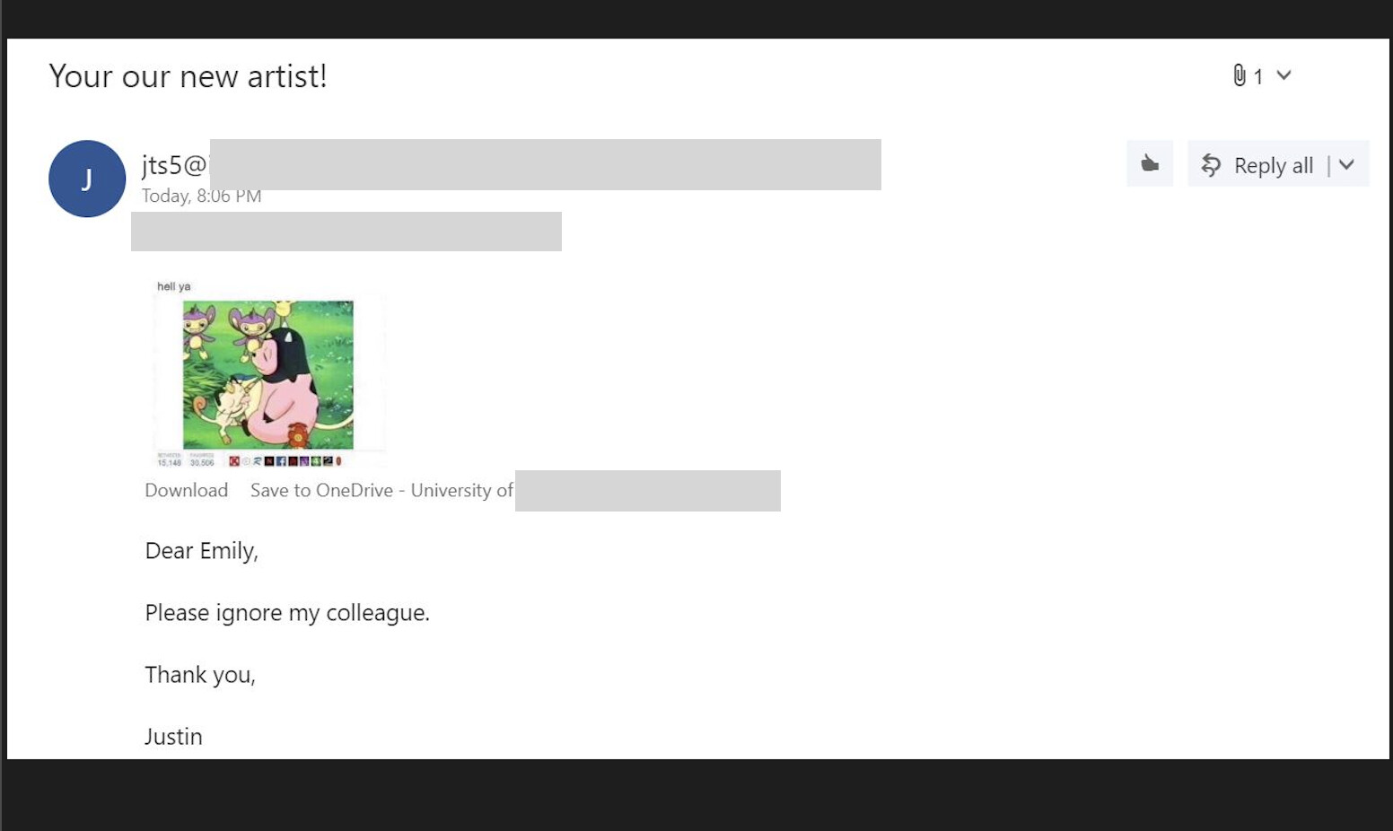Click the Reply all arrow icon
Image resolution: width=1393 pixels, height=831 pixels.
tap(1211, 165)
